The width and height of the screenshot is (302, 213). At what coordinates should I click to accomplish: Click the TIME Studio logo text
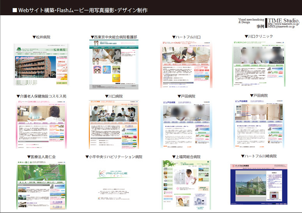284,20
